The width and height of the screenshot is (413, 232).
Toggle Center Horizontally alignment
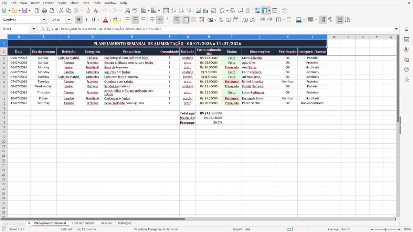[135, 20]
